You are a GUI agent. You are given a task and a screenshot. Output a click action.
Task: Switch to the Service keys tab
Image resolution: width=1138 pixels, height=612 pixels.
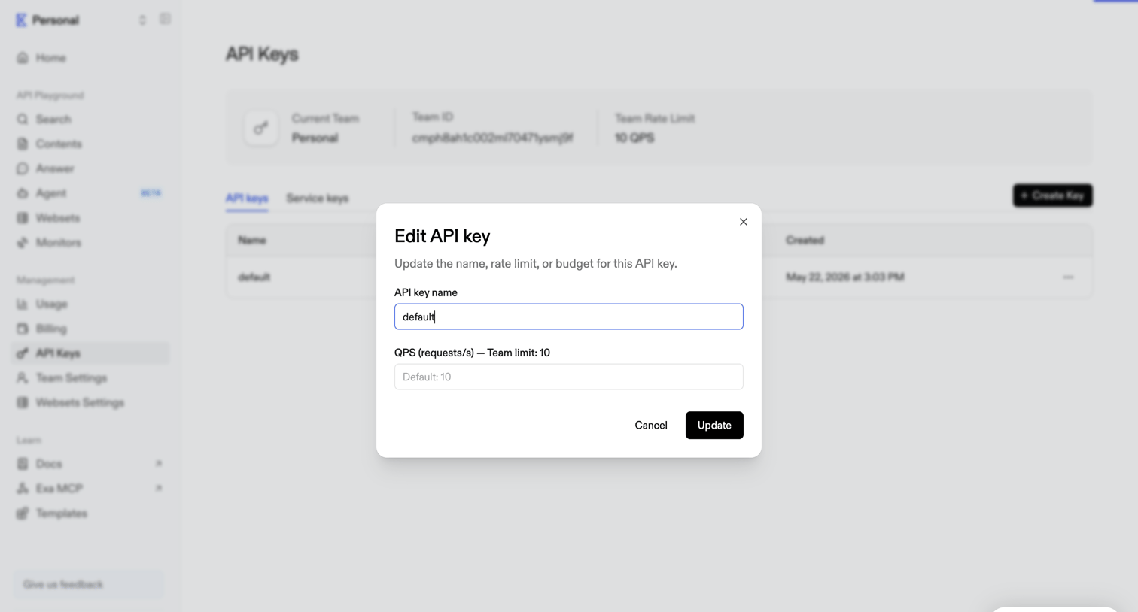[x=317, y=198]
